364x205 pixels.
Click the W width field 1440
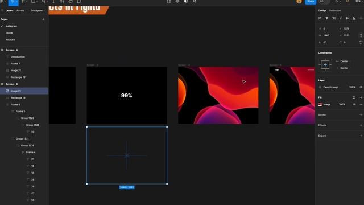tap(326, 35)
